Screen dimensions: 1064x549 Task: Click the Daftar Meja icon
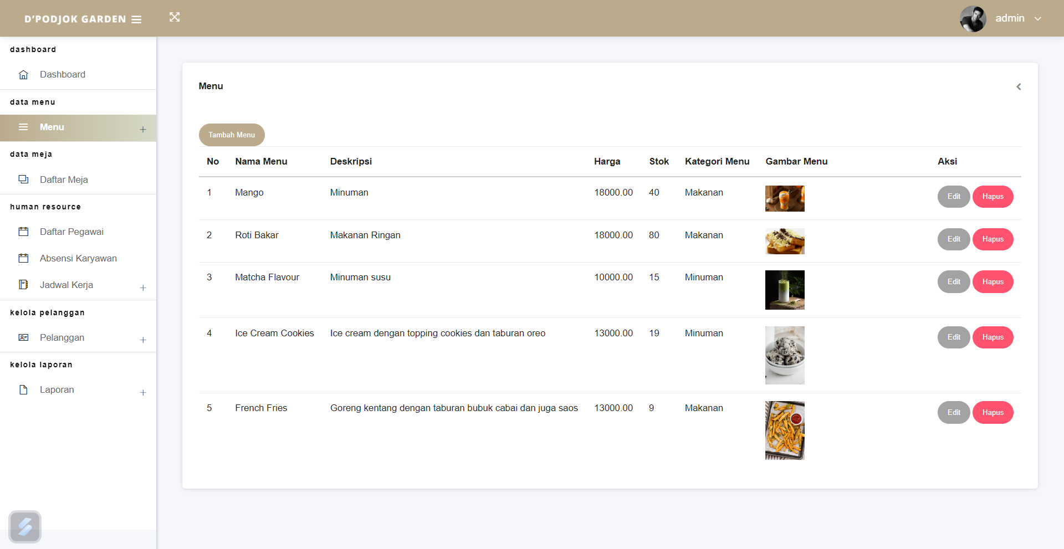[23, 179]
